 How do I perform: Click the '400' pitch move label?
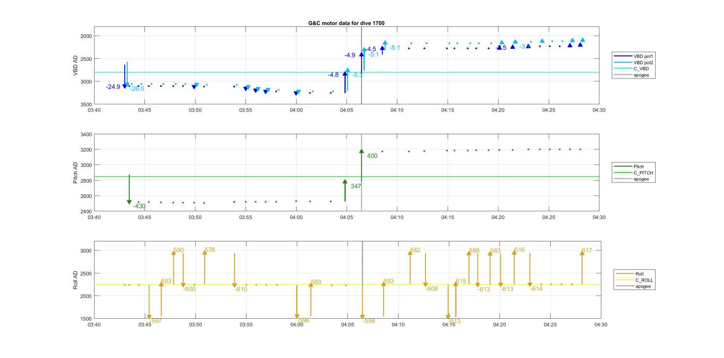pos(372,156)
